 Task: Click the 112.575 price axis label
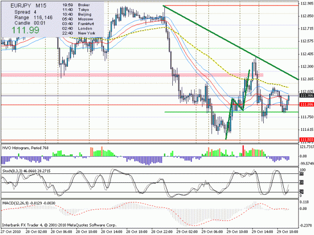tap(307, 41)
